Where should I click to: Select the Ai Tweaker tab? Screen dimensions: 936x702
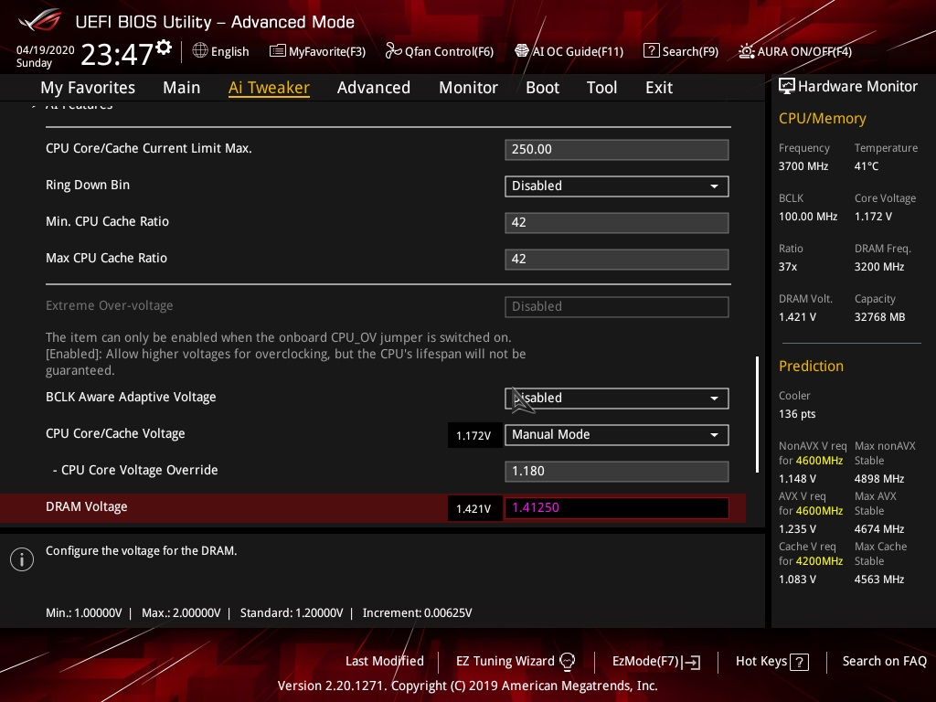pyautogui.click(x=269, y=88)
